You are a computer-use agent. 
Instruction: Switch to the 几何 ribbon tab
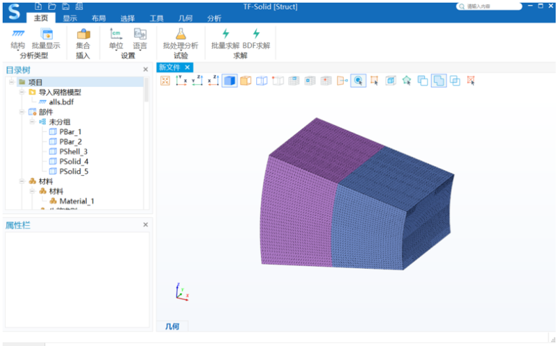(x=186, y=18)
